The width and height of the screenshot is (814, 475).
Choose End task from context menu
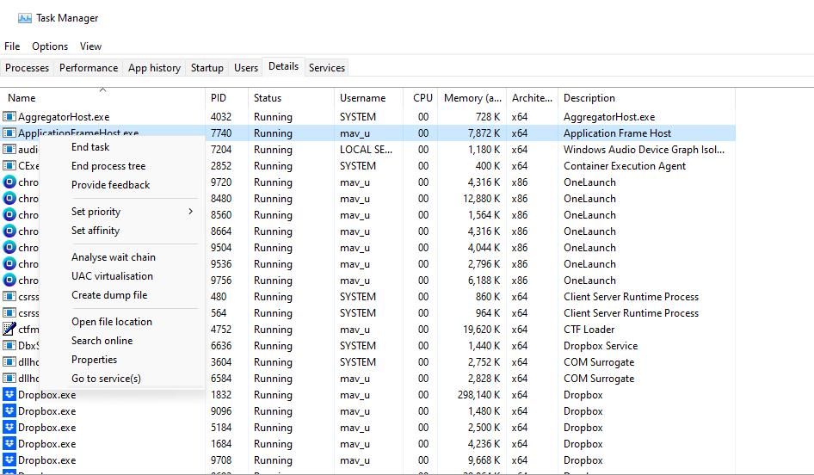tap(90, 147)
